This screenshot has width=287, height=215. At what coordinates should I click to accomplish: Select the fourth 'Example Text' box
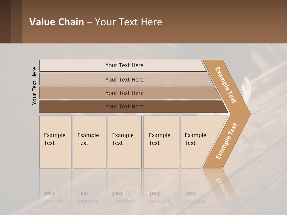161,142
